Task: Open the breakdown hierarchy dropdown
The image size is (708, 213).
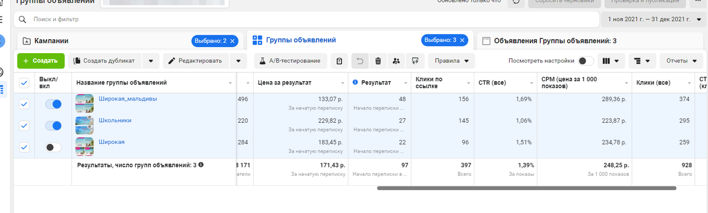Action: pyautogui.click(x=642, y=61)
